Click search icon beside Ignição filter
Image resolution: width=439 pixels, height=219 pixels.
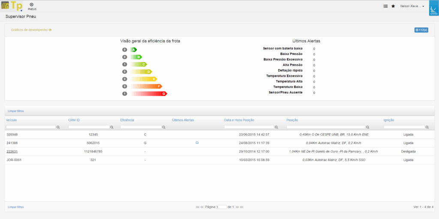(x=427, y=127)
